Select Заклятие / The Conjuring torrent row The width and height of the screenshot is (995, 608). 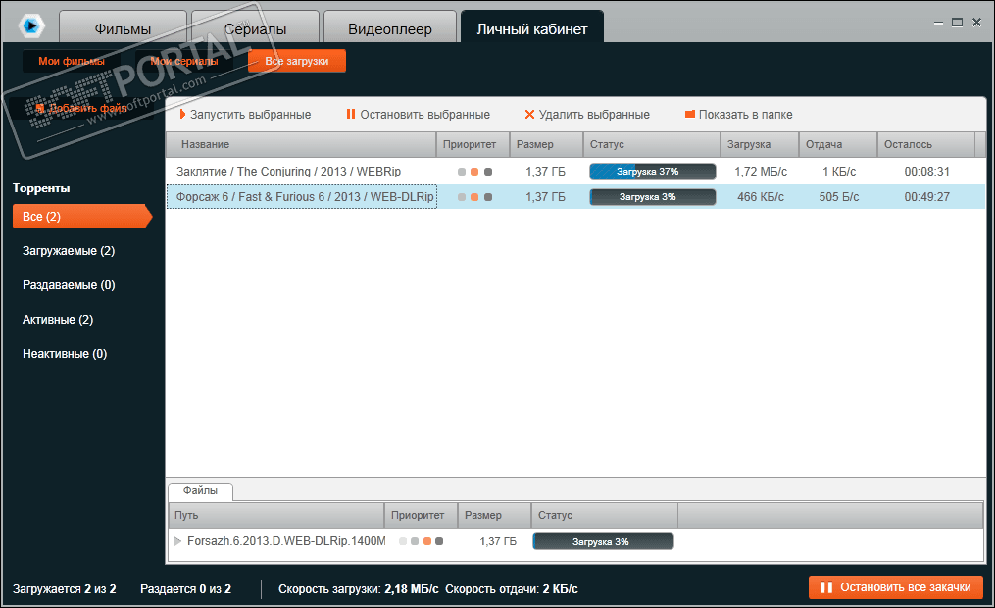pyautogui.click(x=575, y=172)
